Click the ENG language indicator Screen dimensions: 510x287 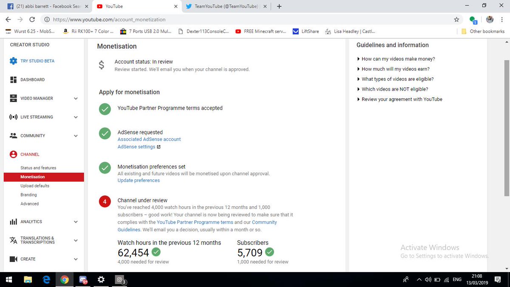457,279
